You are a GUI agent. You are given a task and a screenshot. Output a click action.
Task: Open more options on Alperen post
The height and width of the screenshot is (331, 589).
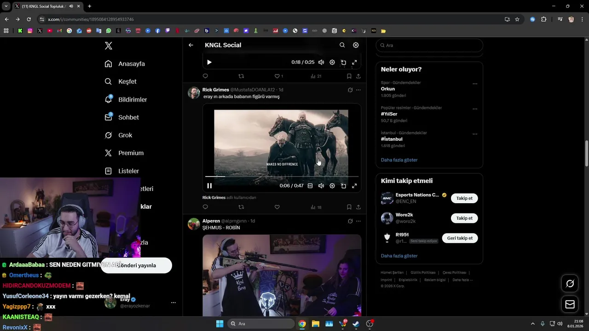358,221
